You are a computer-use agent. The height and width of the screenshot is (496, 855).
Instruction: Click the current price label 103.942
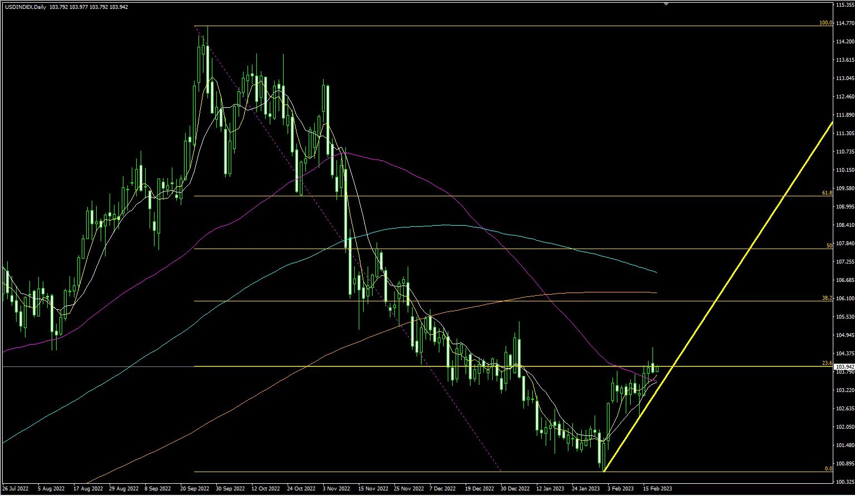844,367
